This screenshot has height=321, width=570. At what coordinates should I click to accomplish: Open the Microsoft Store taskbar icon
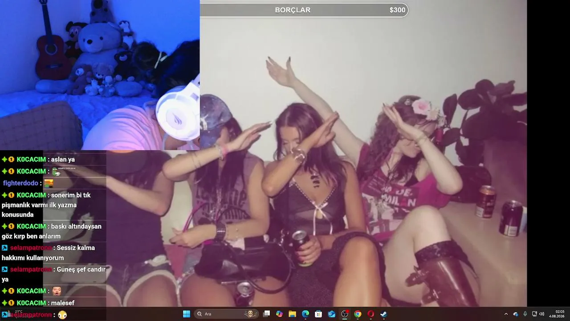(318, 314)
